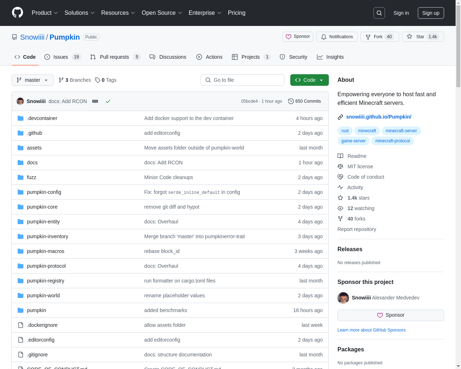Open the Snowiiii owner link
461x369 pixels.
point(32,37)
